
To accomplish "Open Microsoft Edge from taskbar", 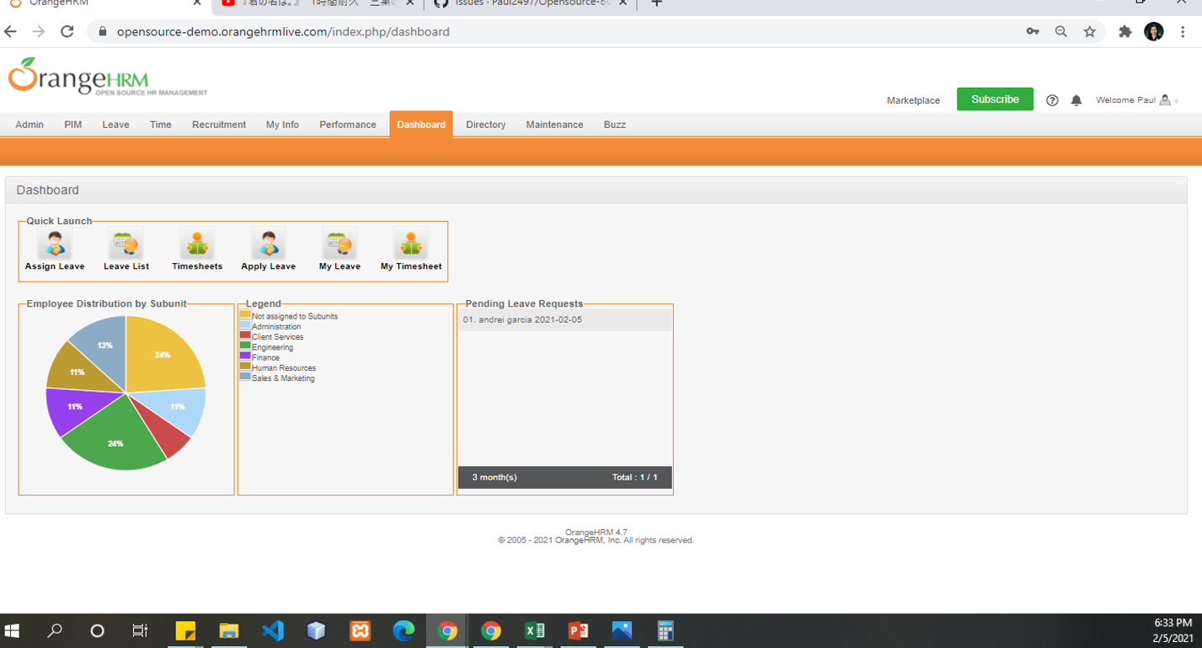I will coord(403,630).
